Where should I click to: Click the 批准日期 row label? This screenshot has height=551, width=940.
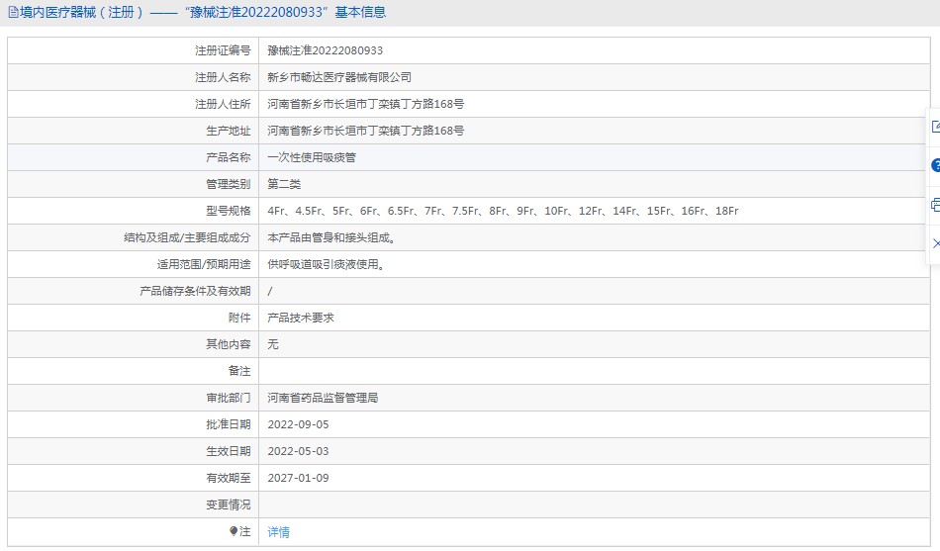tap(228, 424)
